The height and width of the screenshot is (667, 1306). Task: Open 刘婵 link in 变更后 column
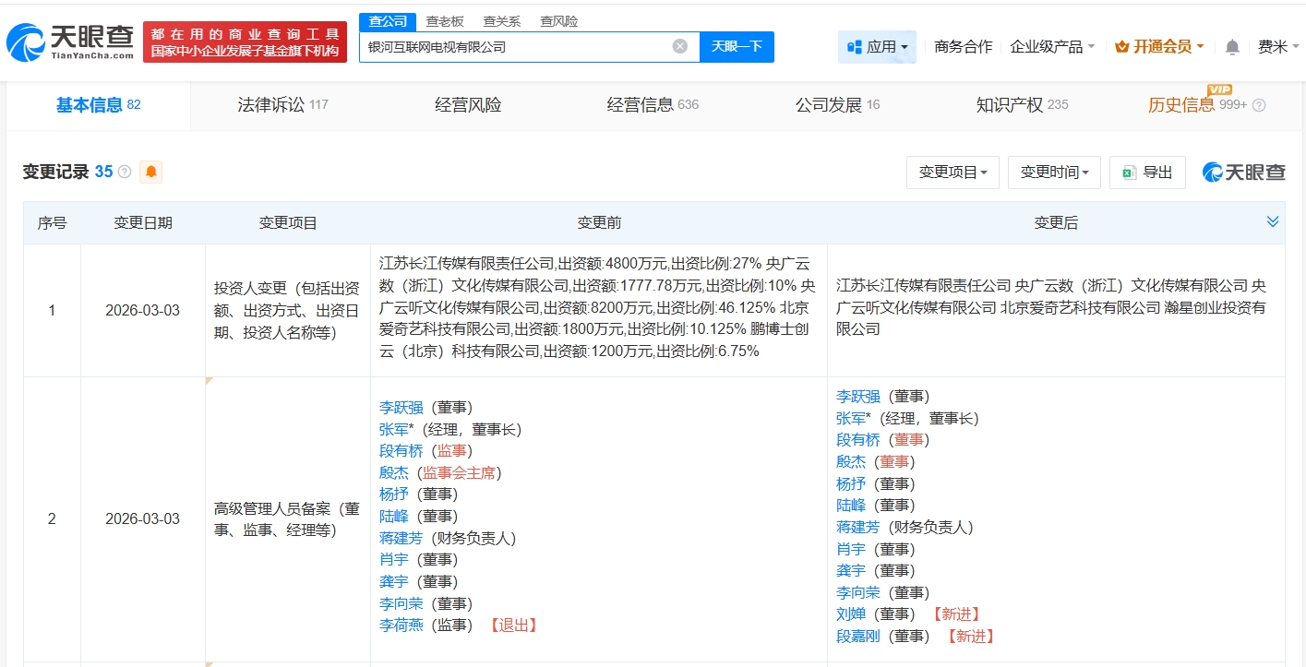point(851,613)
